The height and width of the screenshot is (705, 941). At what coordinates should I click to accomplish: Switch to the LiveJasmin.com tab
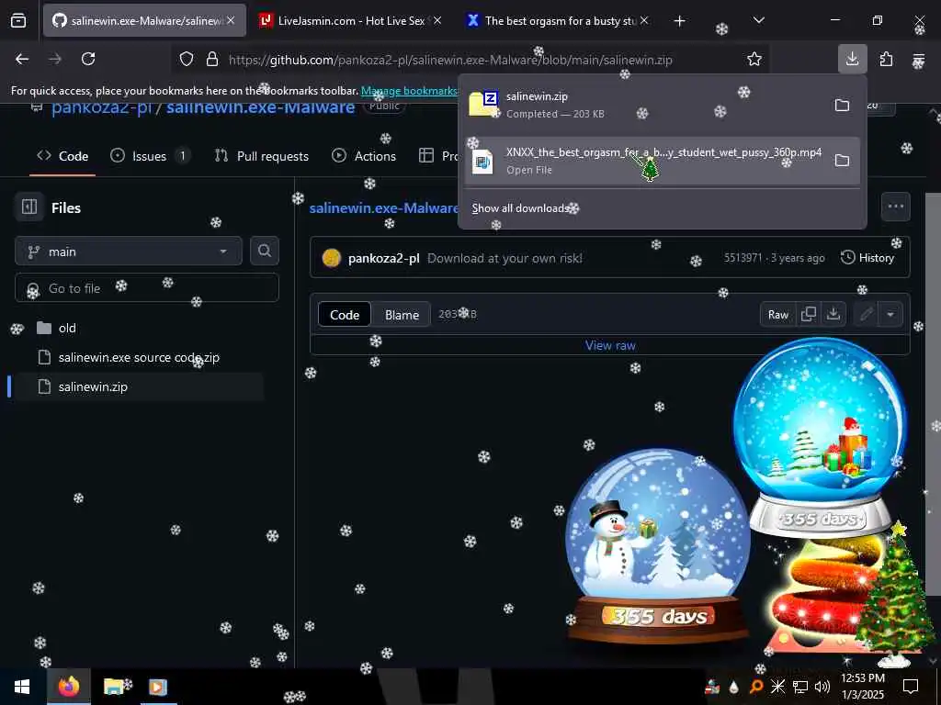(350, 20)
